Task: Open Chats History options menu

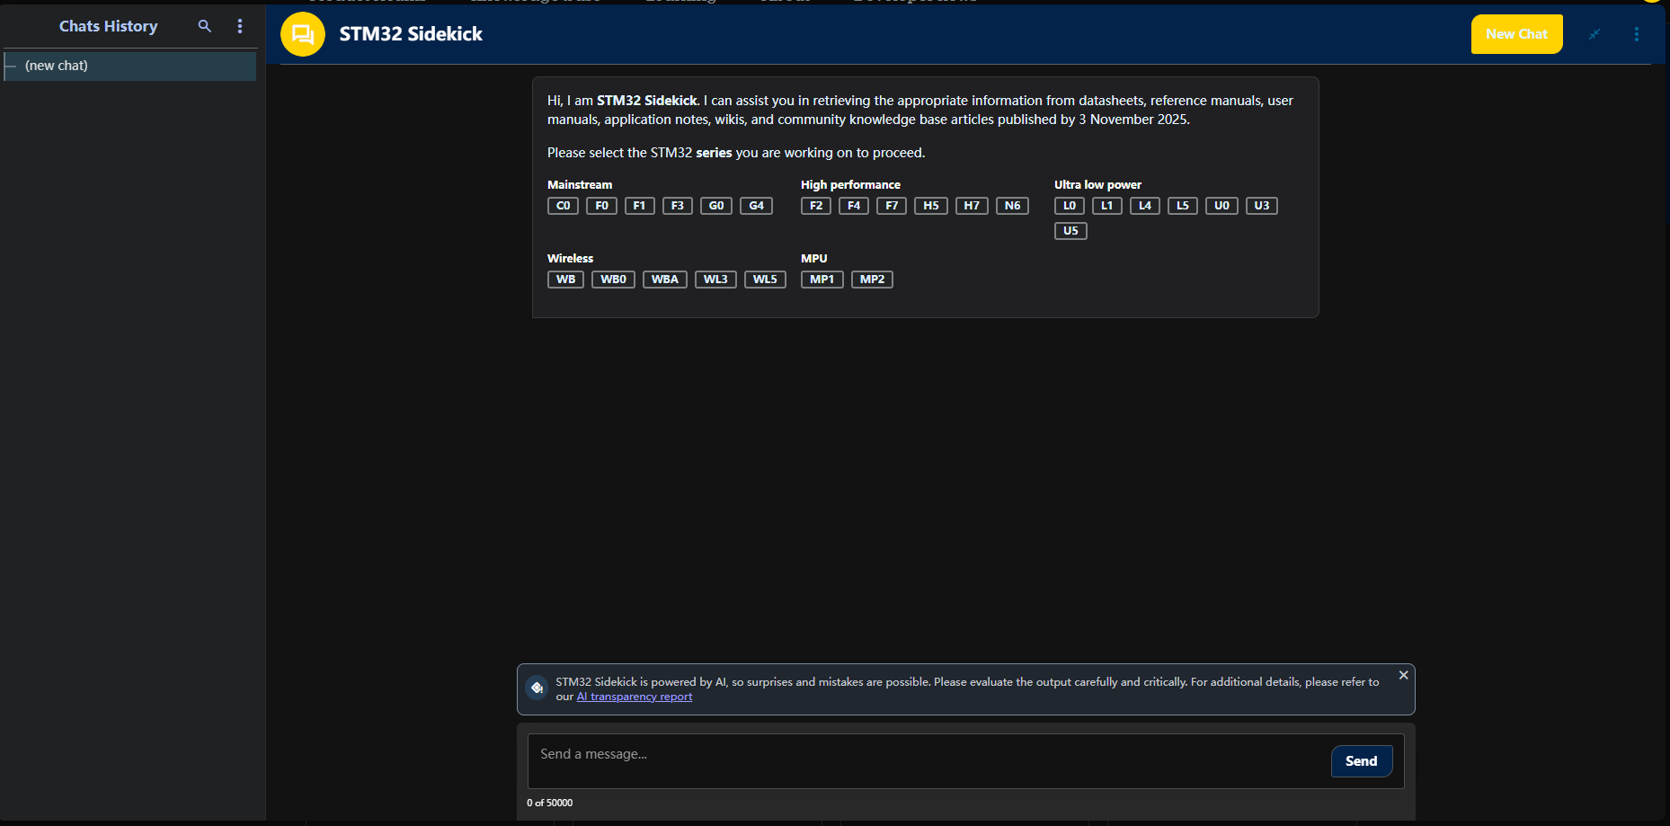Action: coord(240,26)
